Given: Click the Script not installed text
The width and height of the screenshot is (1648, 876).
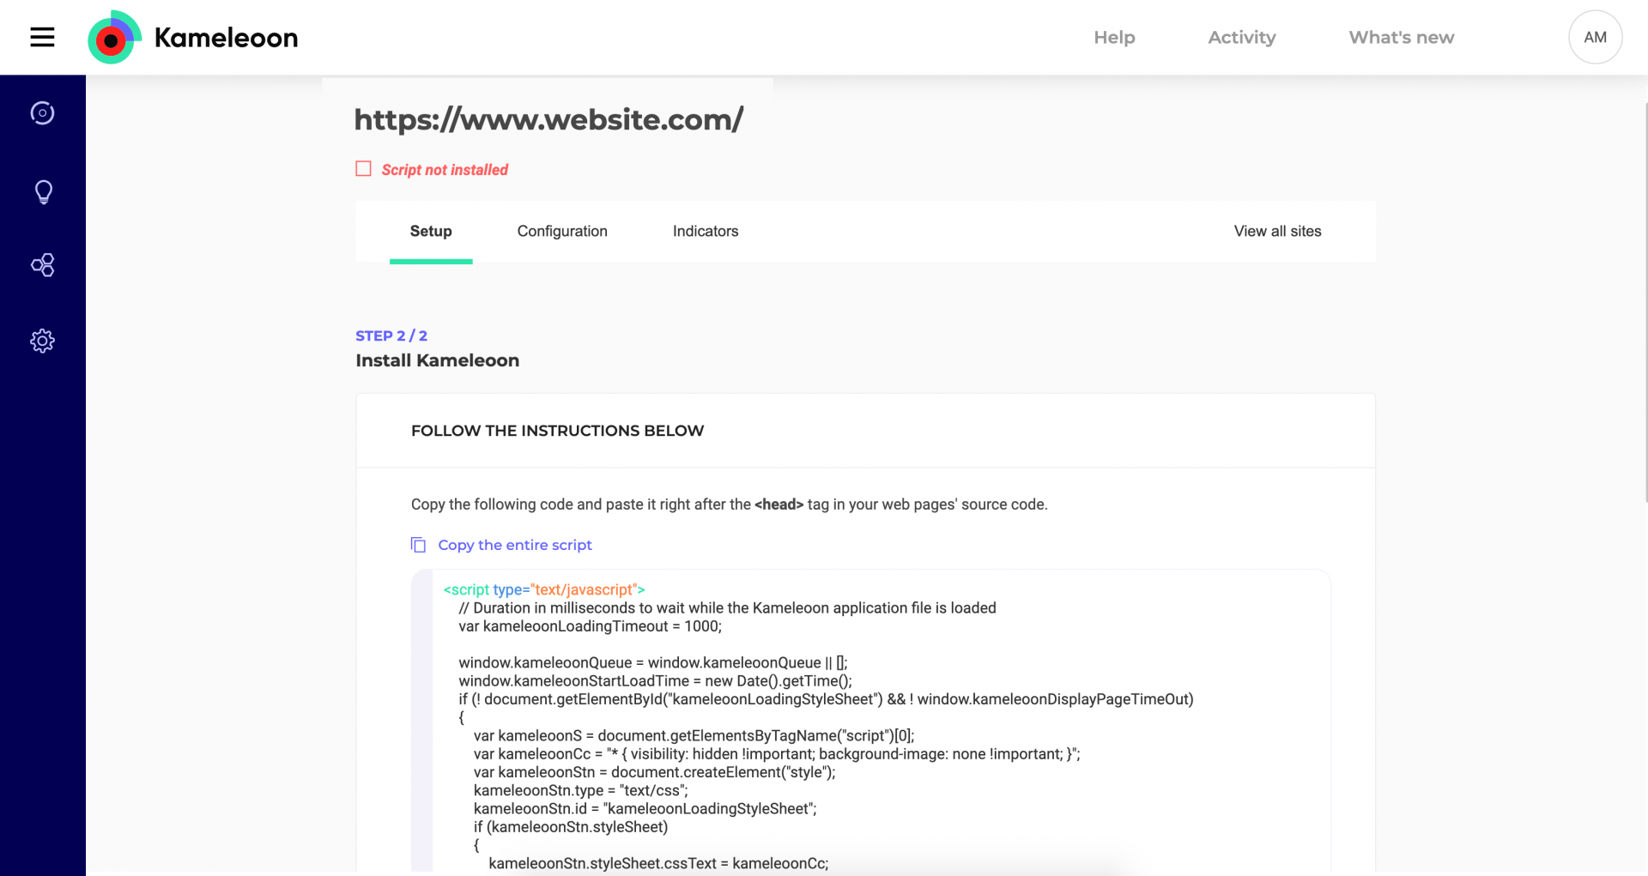Looking at the screenshot, I should [x=445, y=170].
